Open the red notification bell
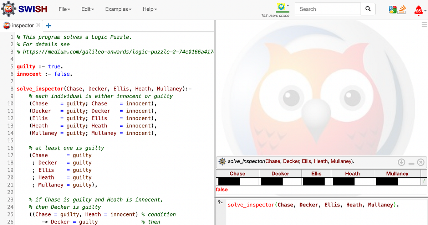Image resolution: width=428 pixels, height=225 pixels. pos(419,10)
